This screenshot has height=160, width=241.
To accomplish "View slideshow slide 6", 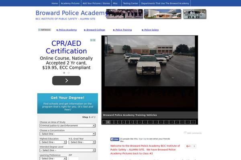I will [123, 122].
